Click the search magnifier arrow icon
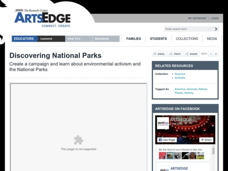 tap(215, 29)
